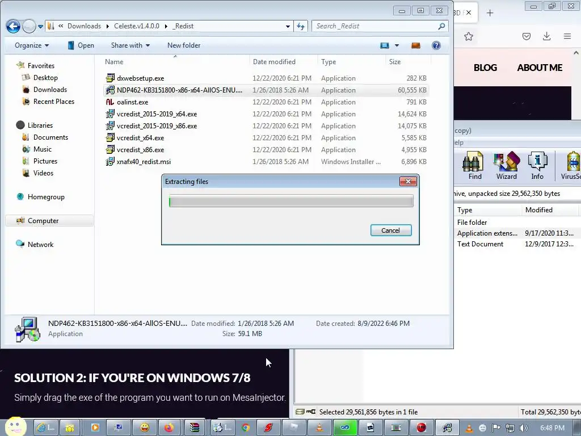Open Favorites in the navigation pane
The height and width of the screenshot is (436, 581).
click(41, 66)
